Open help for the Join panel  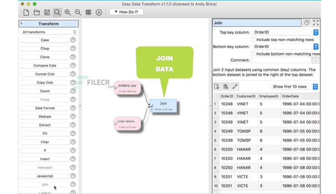(x=307, y=23)
